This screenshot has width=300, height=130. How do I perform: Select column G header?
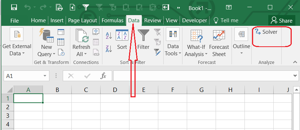coord(202,89)
